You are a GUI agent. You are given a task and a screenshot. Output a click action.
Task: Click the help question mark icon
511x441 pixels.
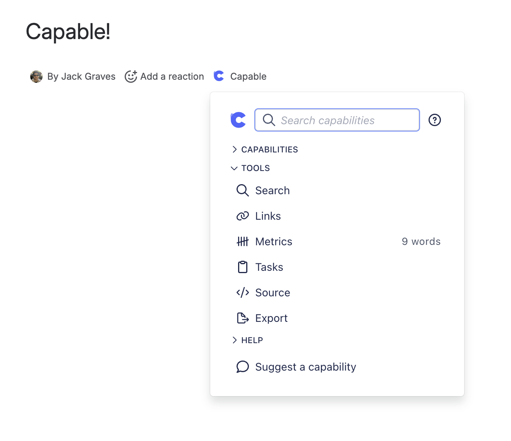(434, 120)
